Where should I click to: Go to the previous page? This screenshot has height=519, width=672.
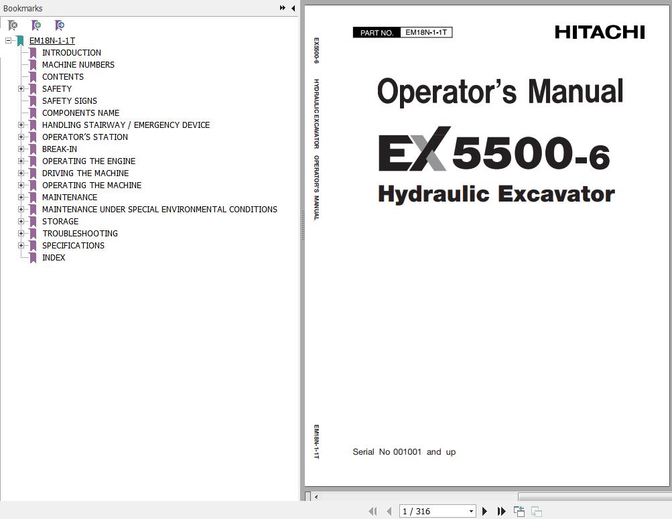(389, 511)
